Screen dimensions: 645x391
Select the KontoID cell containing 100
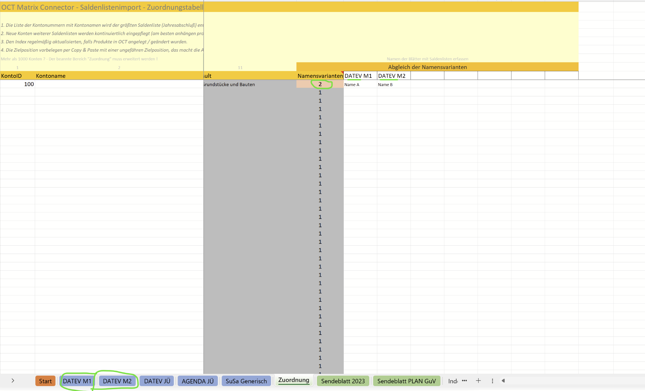pyautogui.click(x=18, y=84)
